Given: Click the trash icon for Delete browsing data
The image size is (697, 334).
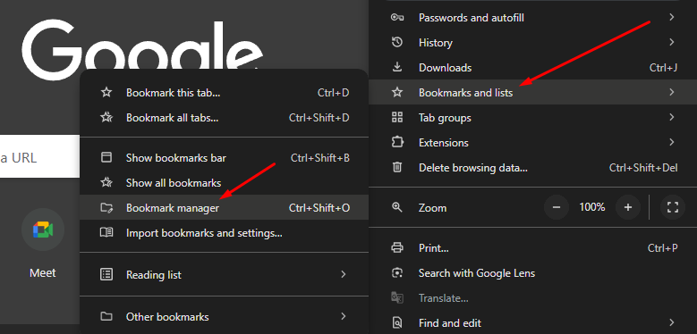Looking at the screenshot, I should tap(396, 168).
